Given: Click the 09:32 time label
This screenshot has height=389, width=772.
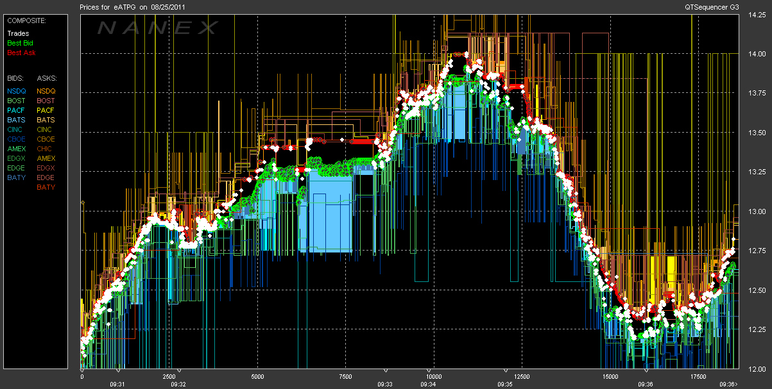Looking at the screenshot, I should [x=178, y=385].
